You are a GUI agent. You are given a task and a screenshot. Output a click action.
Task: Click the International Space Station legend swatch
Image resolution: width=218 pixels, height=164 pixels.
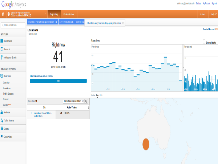click(x=31, y=76)
